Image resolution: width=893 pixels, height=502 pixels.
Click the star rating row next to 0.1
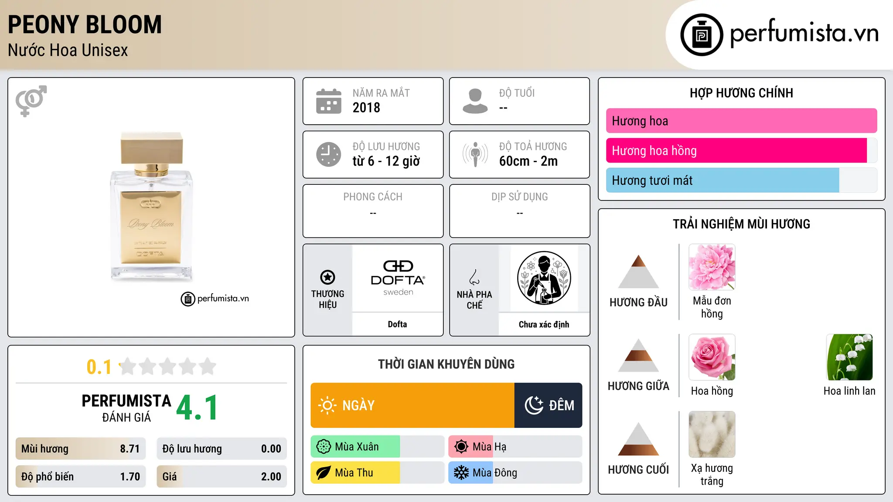coord(167,366)
